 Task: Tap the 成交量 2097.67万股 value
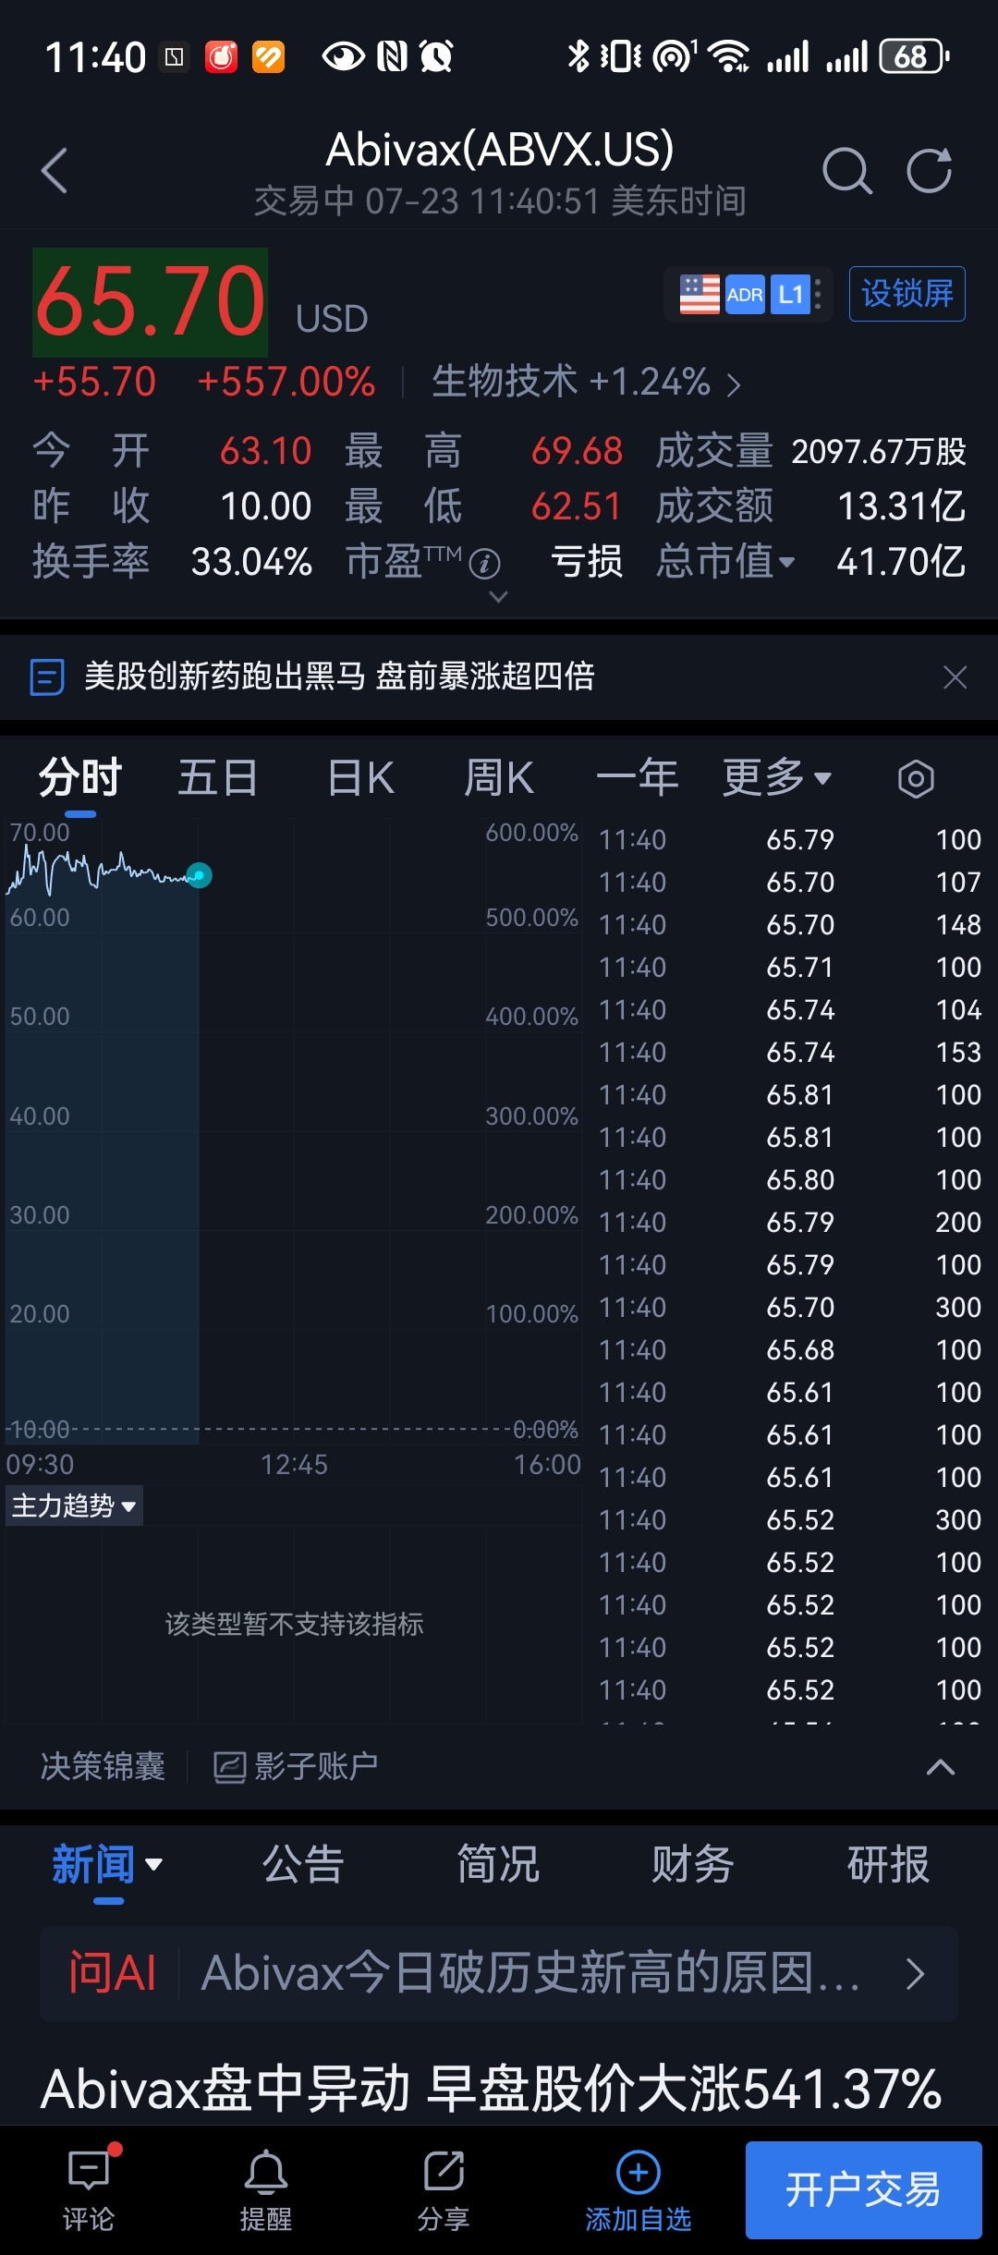click(879, 452)
